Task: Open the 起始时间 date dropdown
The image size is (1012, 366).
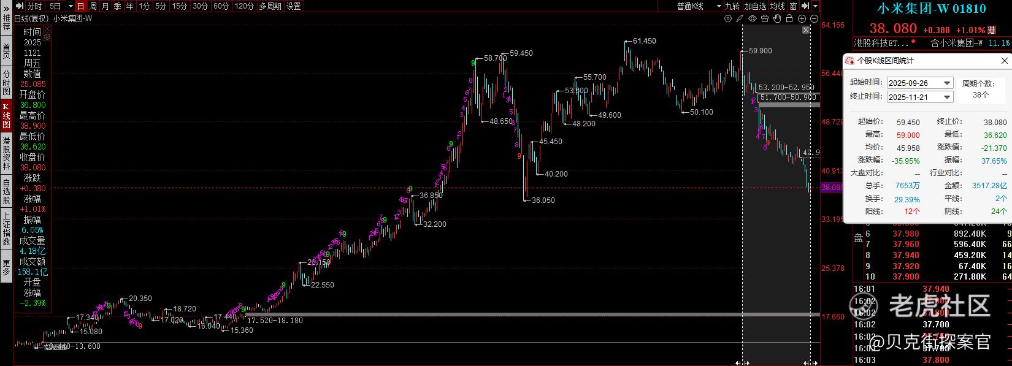Action: pos(947,83)
